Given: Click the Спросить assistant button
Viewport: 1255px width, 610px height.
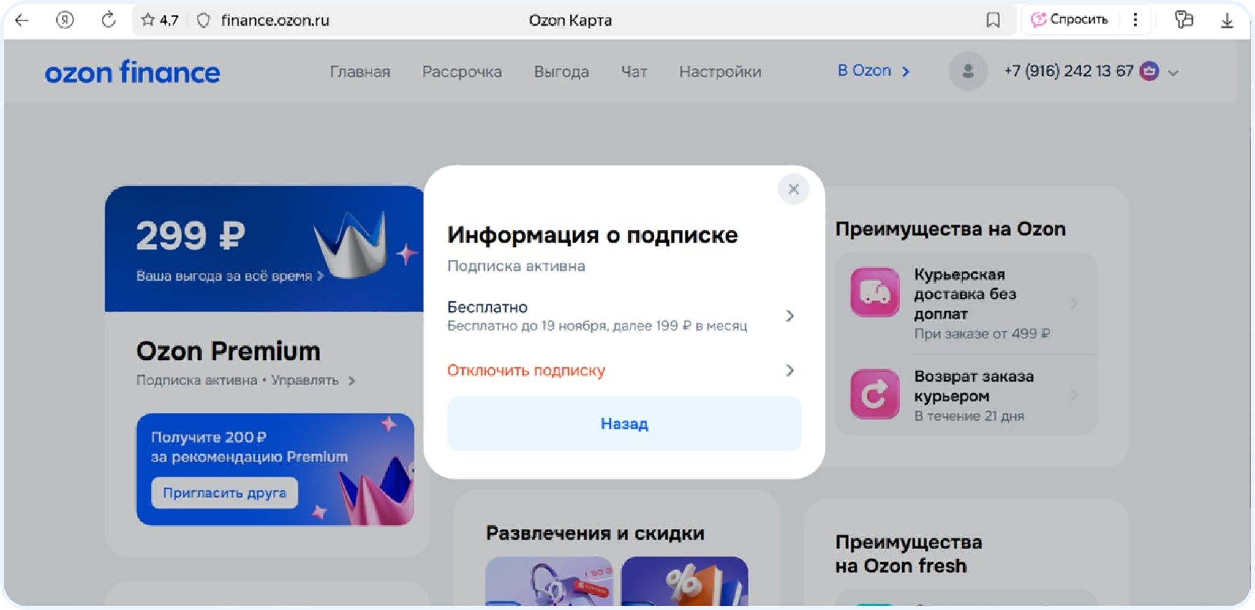Looking at the screenshot, I should [x=1069, y=20].
